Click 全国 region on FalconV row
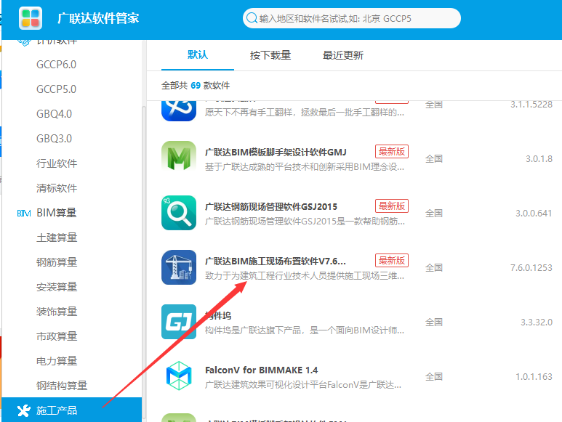This screenshot has height=422, width=562. click(x=434, y=376)
